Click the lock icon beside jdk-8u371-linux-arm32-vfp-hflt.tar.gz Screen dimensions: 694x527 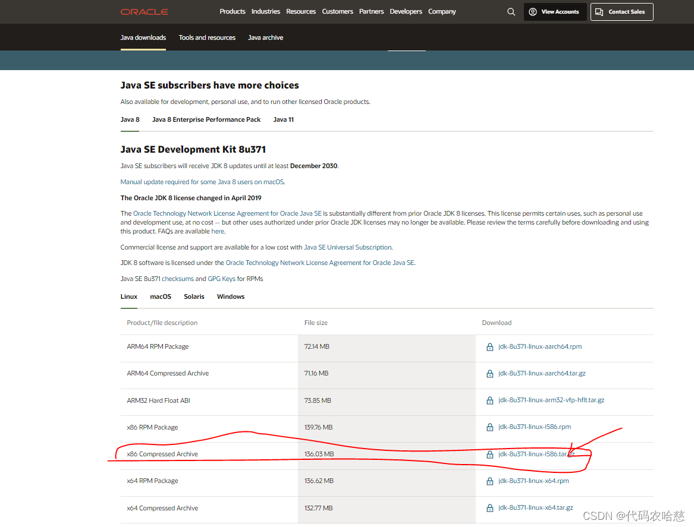(489, 400)
